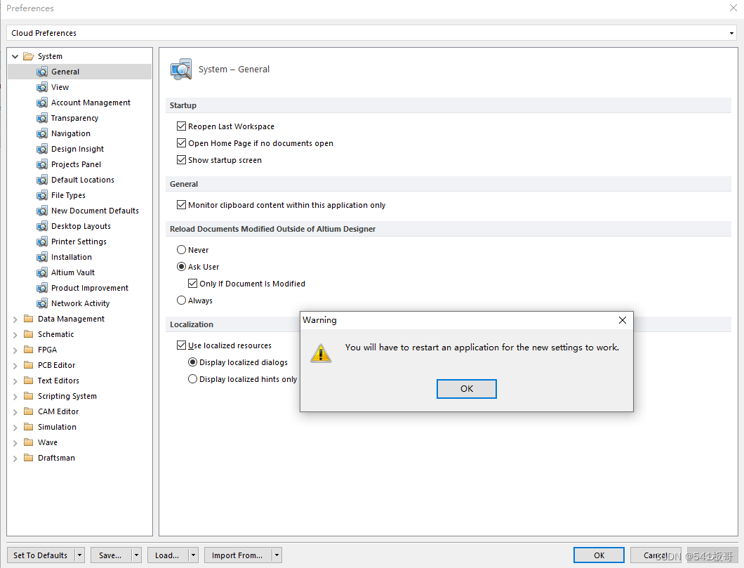
Task: Toggle Show startup screen checkbox
Action: point(181,160)
